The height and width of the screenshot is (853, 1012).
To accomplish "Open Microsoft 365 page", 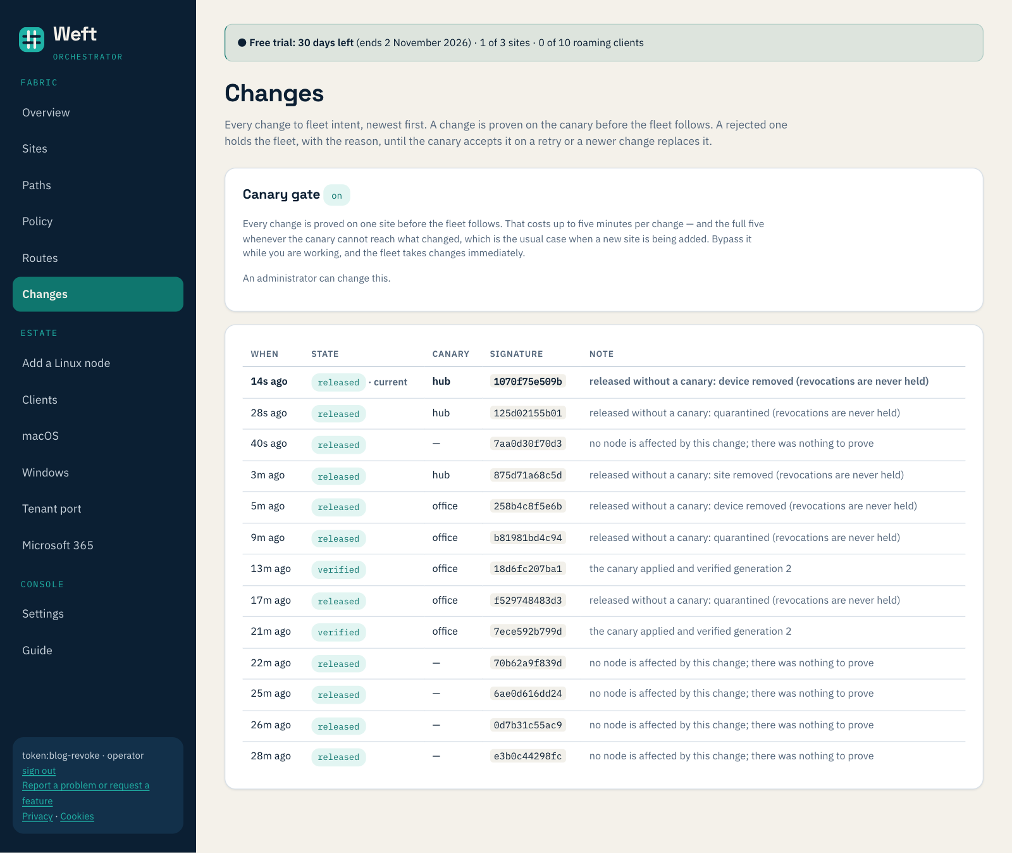I will tap(98, 545).
